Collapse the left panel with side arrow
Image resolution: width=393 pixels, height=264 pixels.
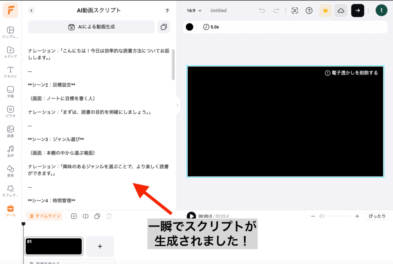pyautogui.click(x=178, y=106)
